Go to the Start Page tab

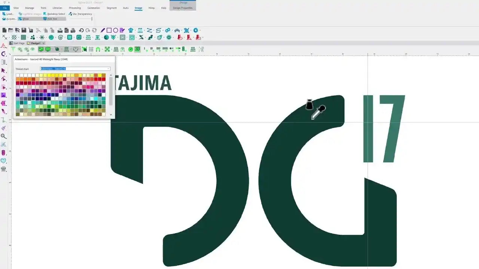click(18, 43)
